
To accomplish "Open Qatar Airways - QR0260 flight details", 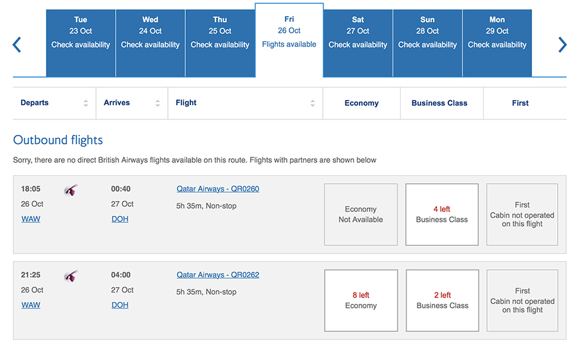I will pyautogui.click(x=218, y=189).
